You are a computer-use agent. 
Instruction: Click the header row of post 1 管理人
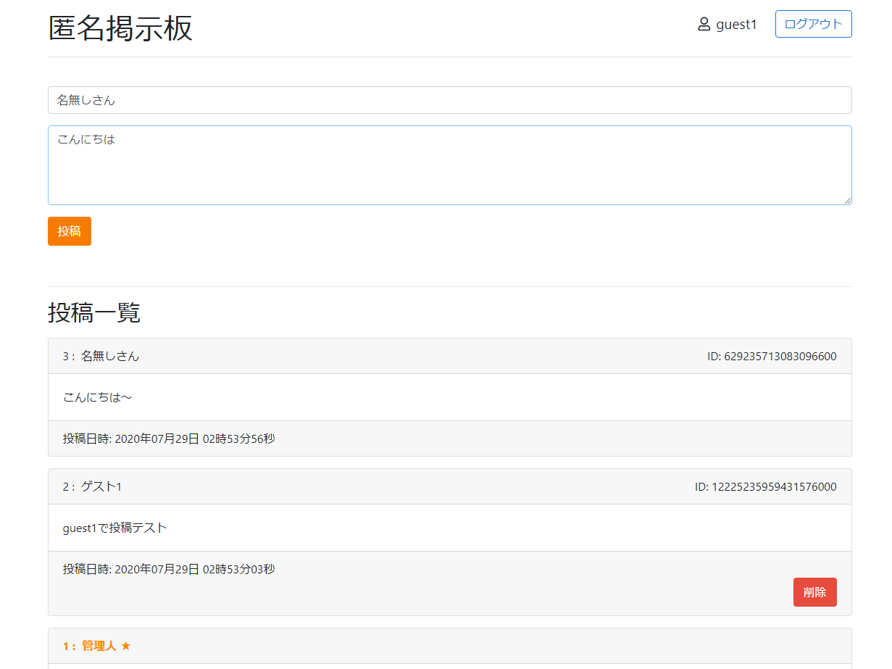click(449, 645)
